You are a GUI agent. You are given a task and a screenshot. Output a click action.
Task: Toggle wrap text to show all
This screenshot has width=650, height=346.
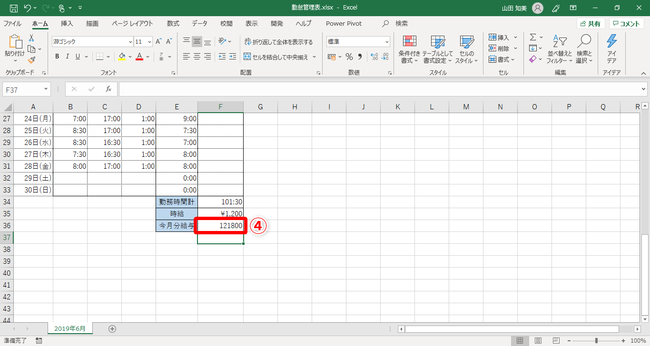278,42
